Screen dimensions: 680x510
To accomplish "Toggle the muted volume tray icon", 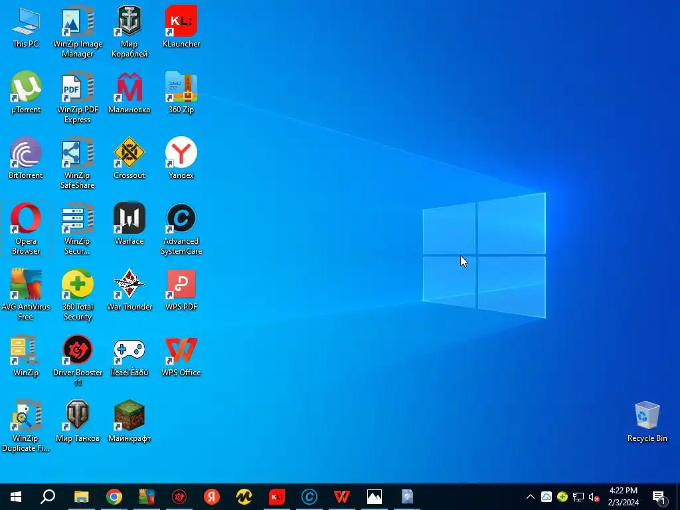I will tap(594, 497).
